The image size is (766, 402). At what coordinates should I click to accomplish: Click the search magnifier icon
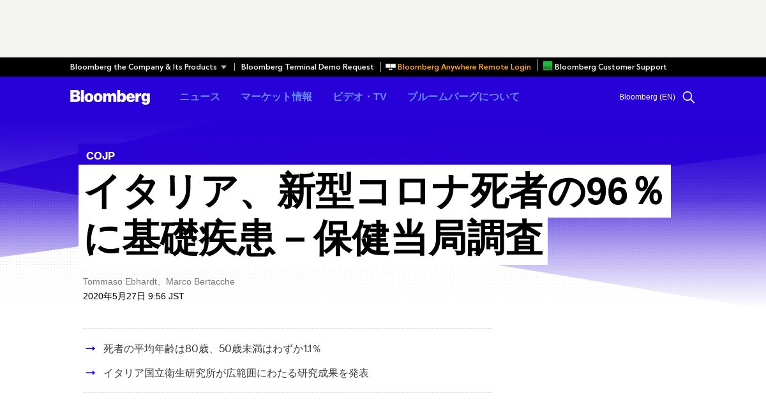point(688,97)
